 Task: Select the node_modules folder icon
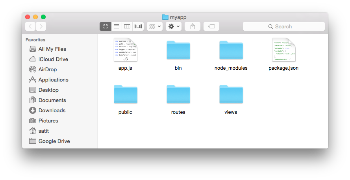[x=231, y=50]
